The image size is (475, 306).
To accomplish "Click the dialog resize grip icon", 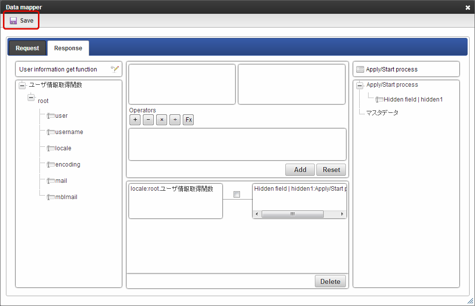I will click(x=471, y=301).
